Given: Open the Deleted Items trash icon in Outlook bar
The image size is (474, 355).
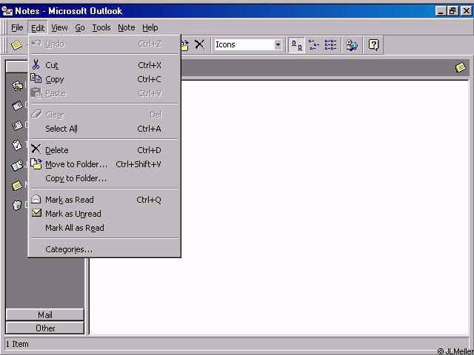Looking at the screenshot, I should (17, 206).
